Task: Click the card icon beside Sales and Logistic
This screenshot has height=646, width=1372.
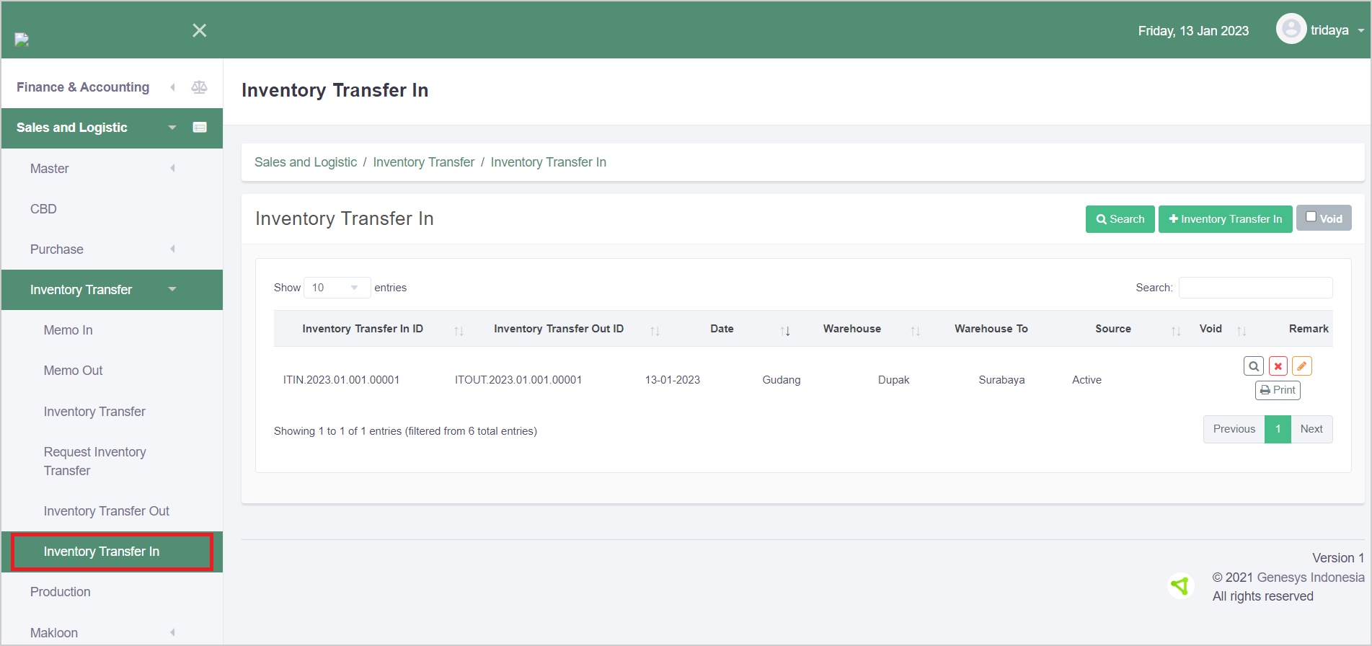Action: pyautogui.click(x=200, y=128)
